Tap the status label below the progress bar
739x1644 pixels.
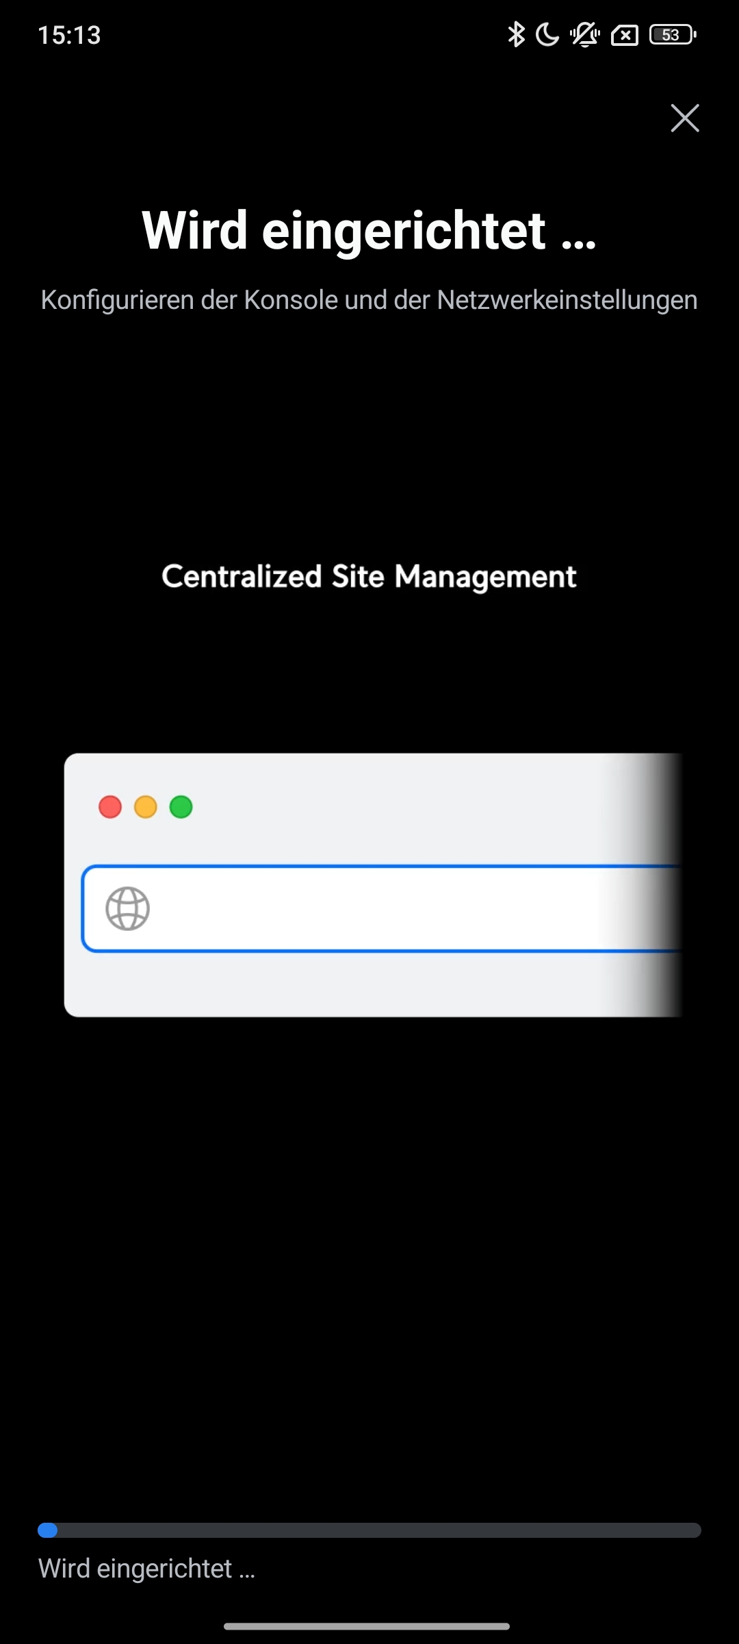(x=146, y=1569)
